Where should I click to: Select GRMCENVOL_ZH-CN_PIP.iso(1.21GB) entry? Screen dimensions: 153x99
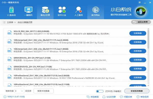32,58
